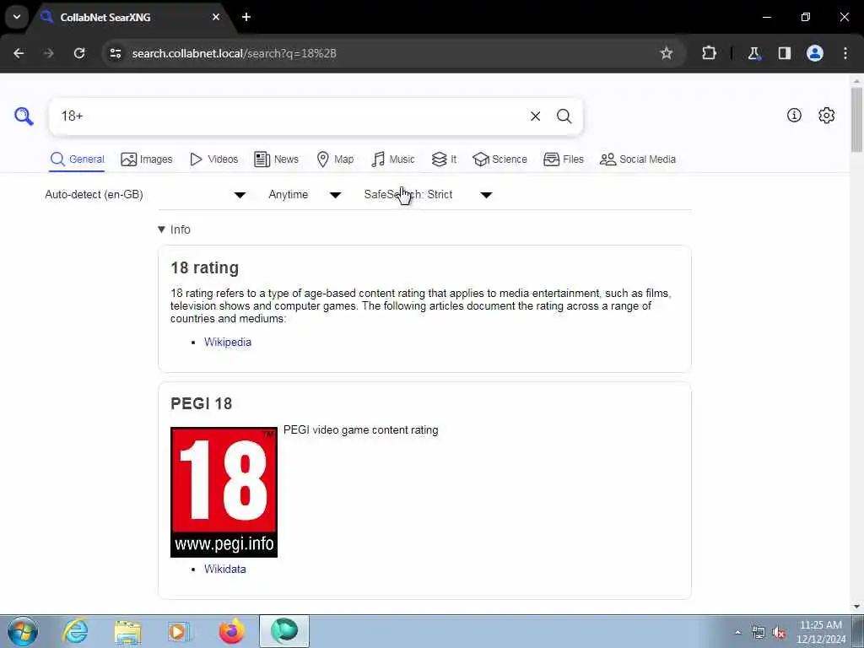Open the Map tab

(335, 159)
